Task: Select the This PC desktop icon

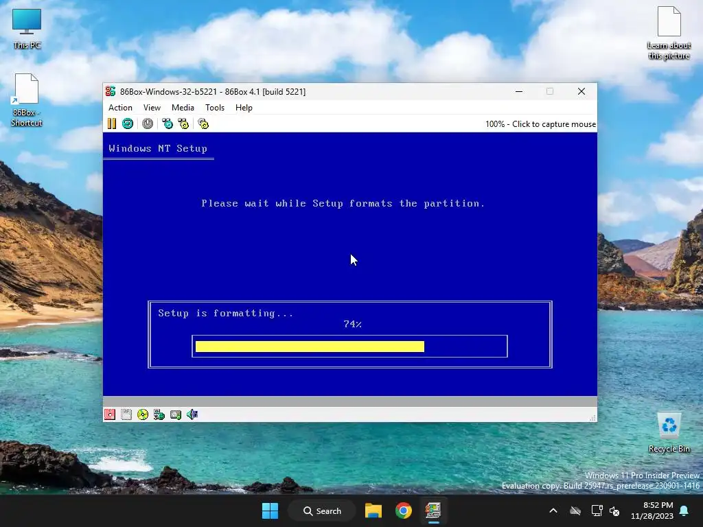Action: pyautogui.click(x=27, y=29)
